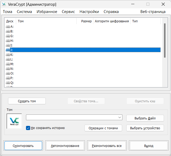Click the drive icon for G:
The image size is (171, 156).
[x=8, y=36]
